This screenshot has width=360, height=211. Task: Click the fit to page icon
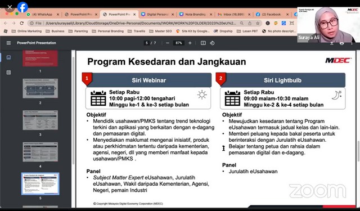[x=203, y=43]
